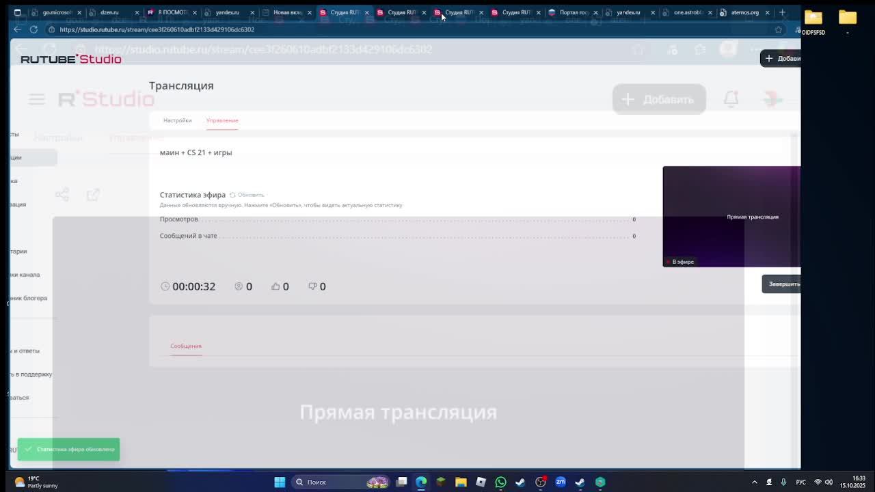
Task: Click Обновить to refresh statistics
Action: pyautogui.click(x=250, y=195)
